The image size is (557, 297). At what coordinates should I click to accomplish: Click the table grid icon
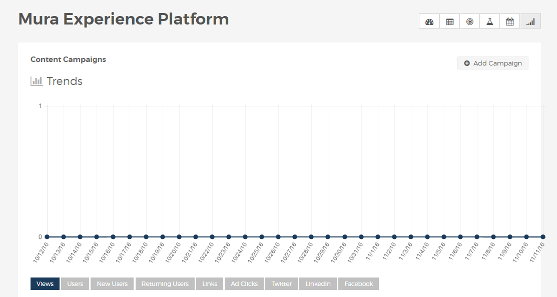pos(450,21)
